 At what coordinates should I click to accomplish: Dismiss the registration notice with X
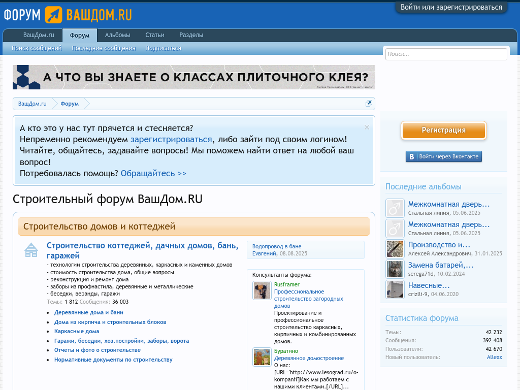click(367, 127)
